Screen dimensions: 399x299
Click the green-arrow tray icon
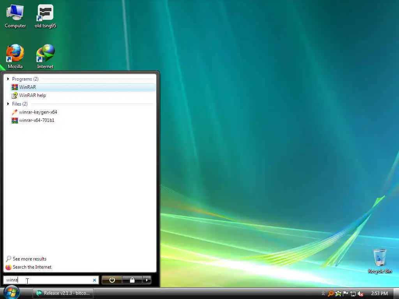click(338, 294)
